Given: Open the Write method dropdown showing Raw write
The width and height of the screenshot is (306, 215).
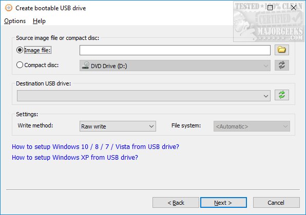Looking at the screenshot, I should pyautogui.click(x=118, y=126).
